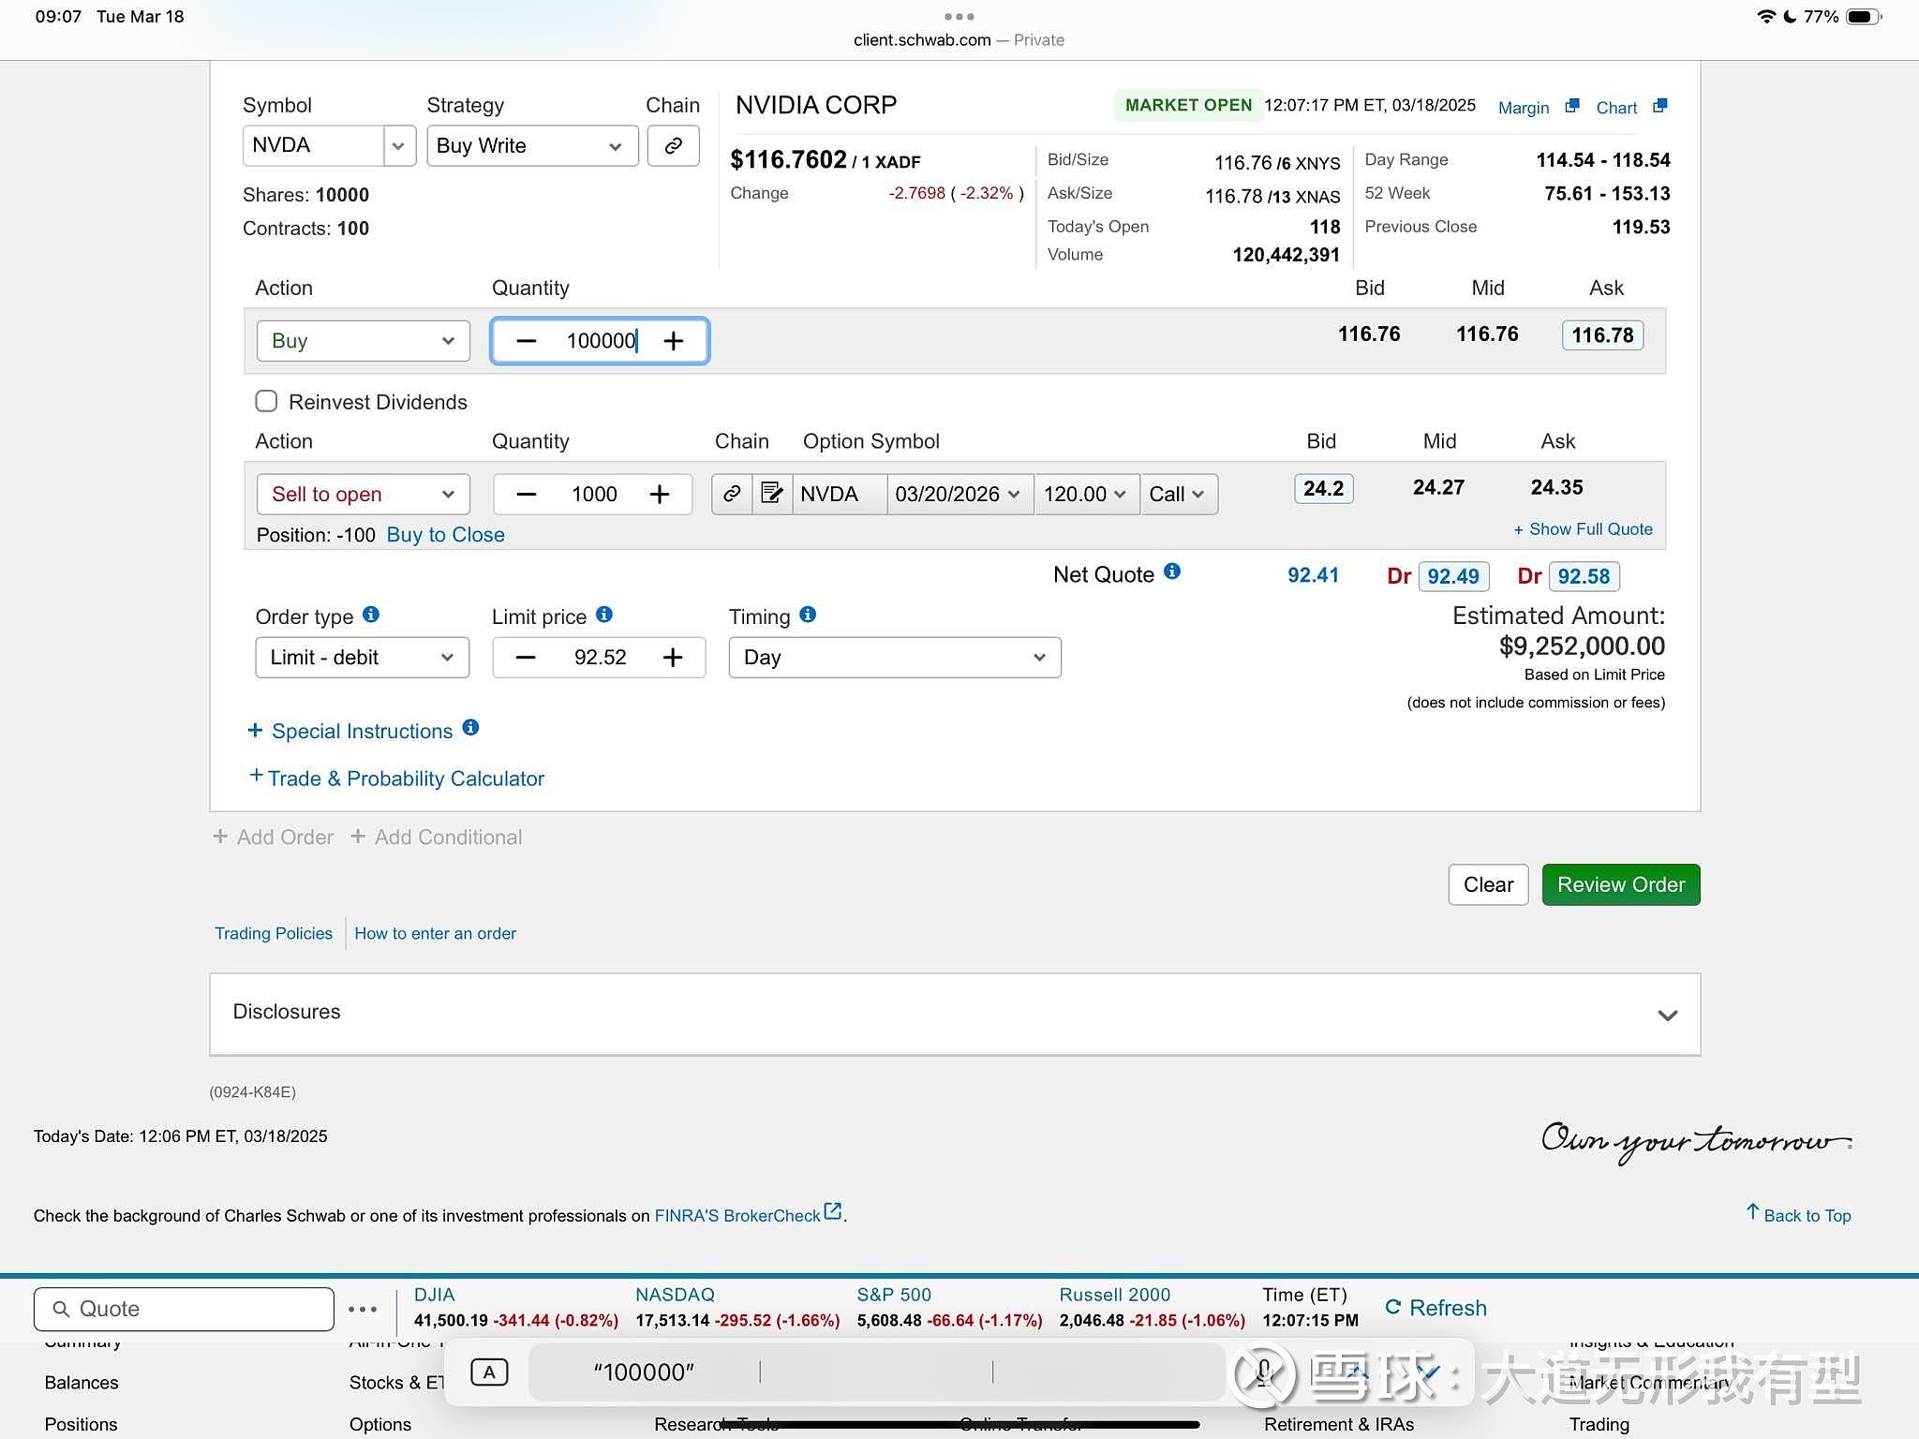
Task: Open Limit - debit order type dropdown
Action: tap(363, 658)
